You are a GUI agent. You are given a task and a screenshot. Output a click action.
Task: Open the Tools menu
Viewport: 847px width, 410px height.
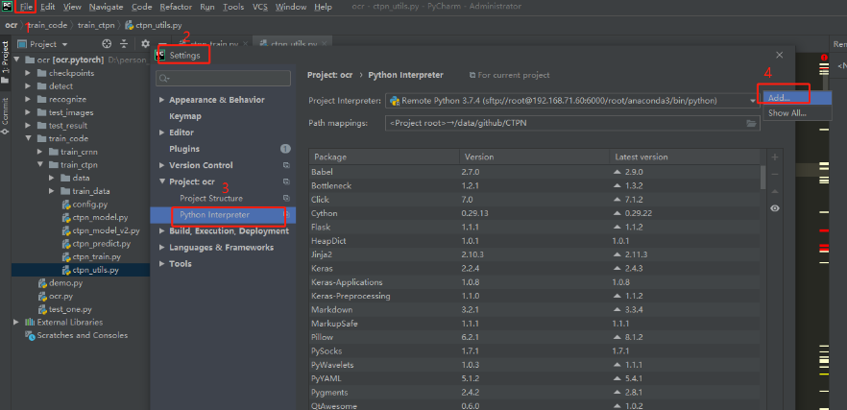pyautogui.click(x=233, y=7)
